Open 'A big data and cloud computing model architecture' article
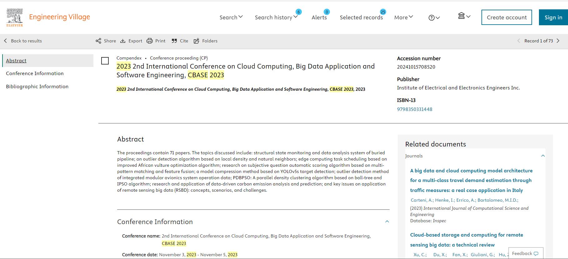Viewport: 568px width, 259px height. [x=471, y=180]
